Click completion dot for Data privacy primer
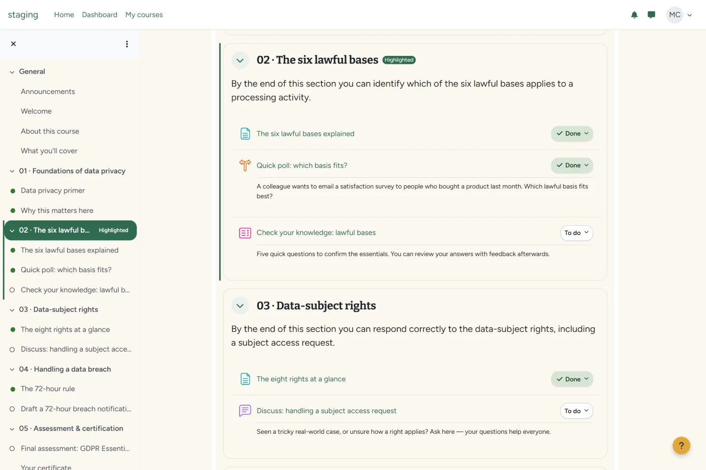The image size is (706, 470). (x=13, y=191)
